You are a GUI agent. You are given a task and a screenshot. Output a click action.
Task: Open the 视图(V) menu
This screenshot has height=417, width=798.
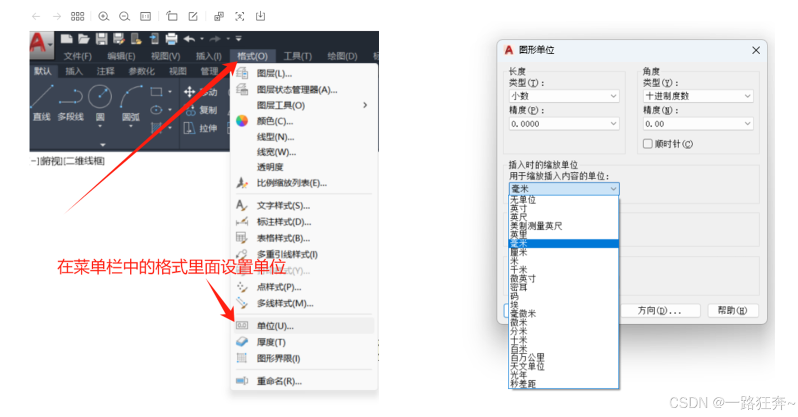166,56
